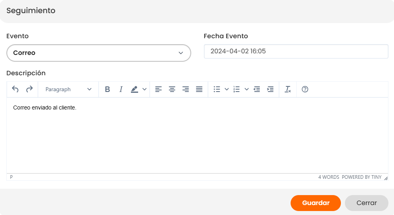
Task: Click the Fecha Evento date field
Action: pyautogui.click(x=296, y=51)
